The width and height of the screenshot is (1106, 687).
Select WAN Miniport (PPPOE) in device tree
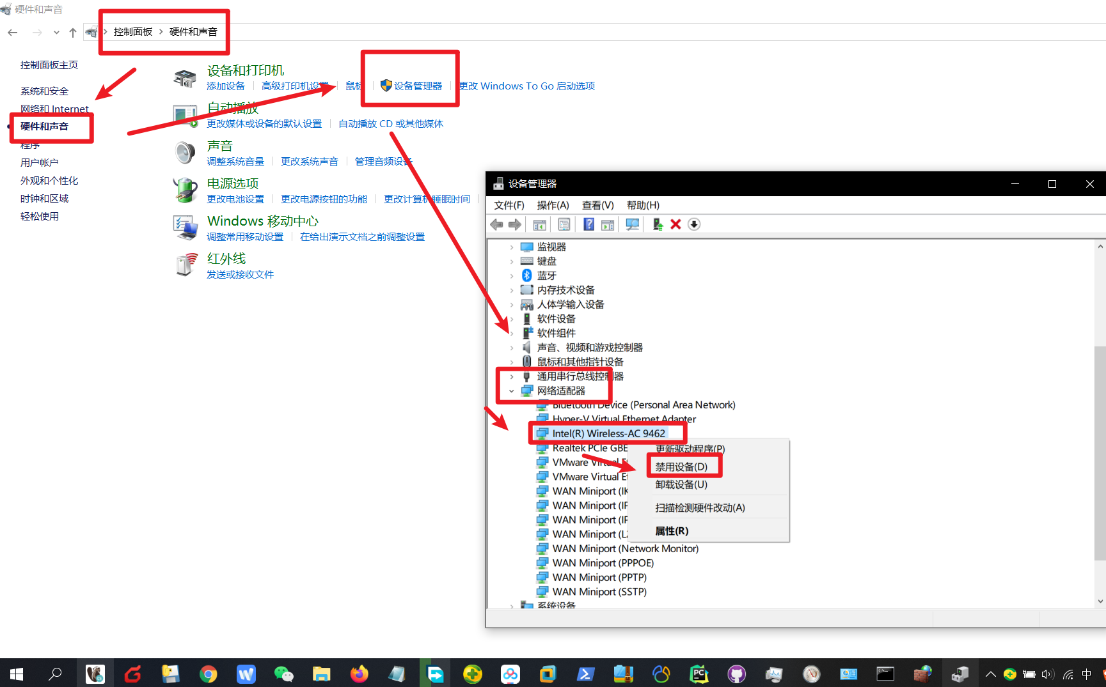[x=603, y=563]
